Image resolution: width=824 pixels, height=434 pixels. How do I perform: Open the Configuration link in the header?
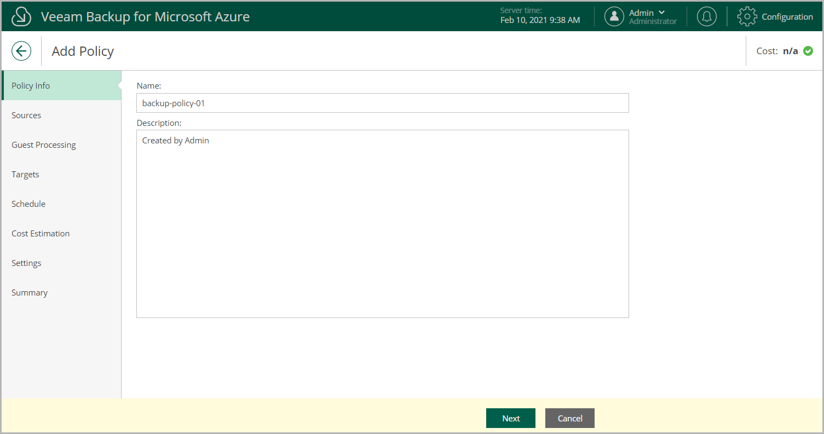click(x=787, y=17)
